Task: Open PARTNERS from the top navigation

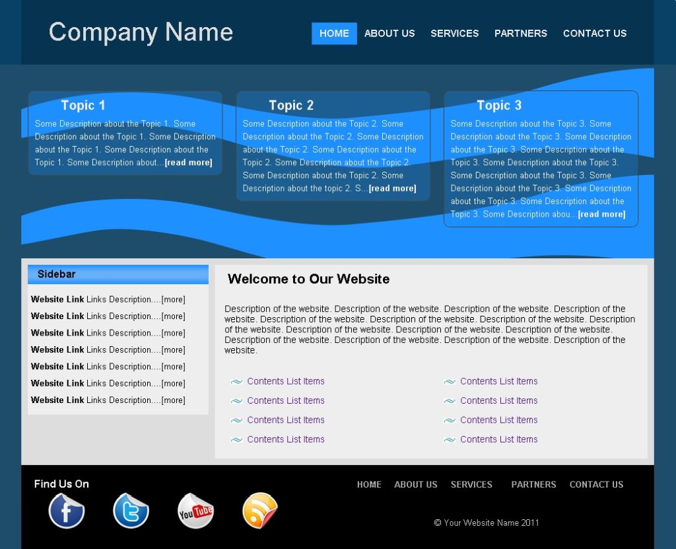Action: pos(521,33)
